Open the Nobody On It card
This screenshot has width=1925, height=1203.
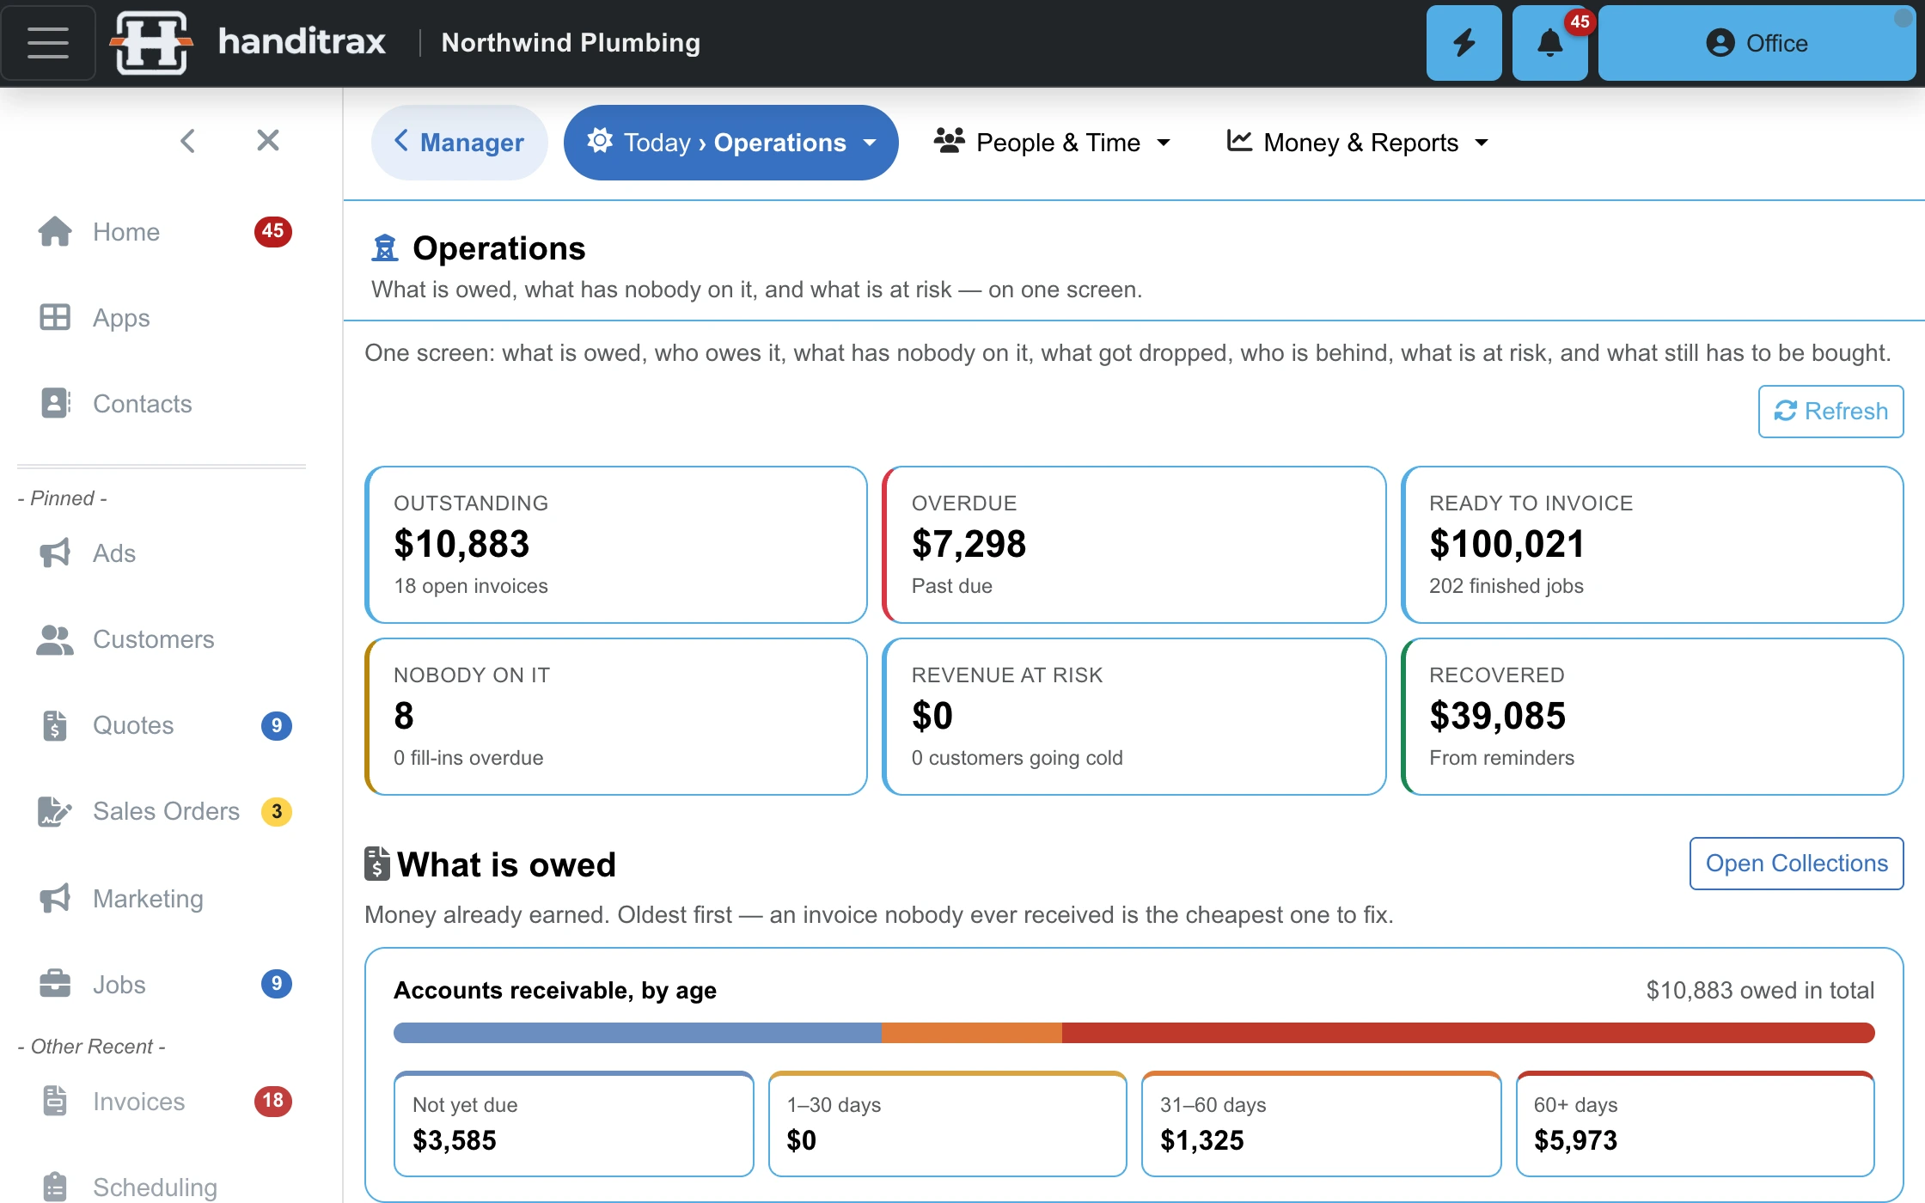[616, 717]
